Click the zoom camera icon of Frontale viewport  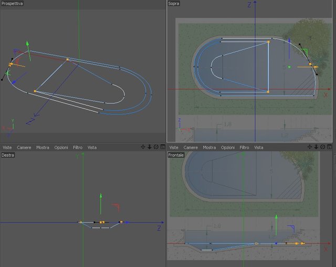point(316,147)
